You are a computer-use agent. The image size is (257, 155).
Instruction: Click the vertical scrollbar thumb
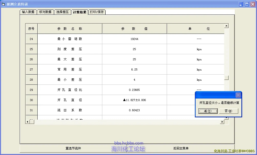pos(226,78)
